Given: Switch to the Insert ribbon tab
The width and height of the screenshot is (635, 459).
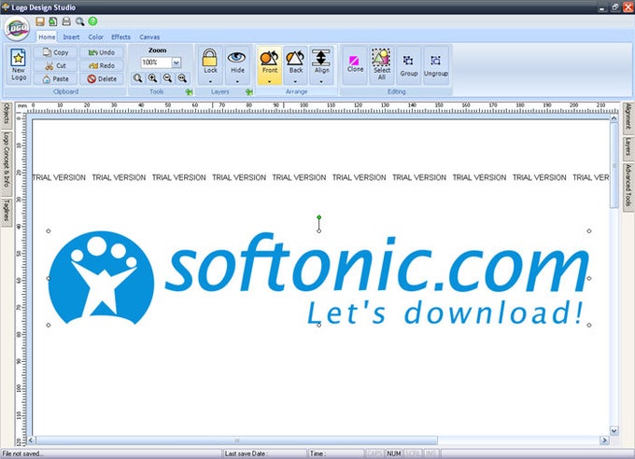Looking at the screenshot, I should point(71,36).
